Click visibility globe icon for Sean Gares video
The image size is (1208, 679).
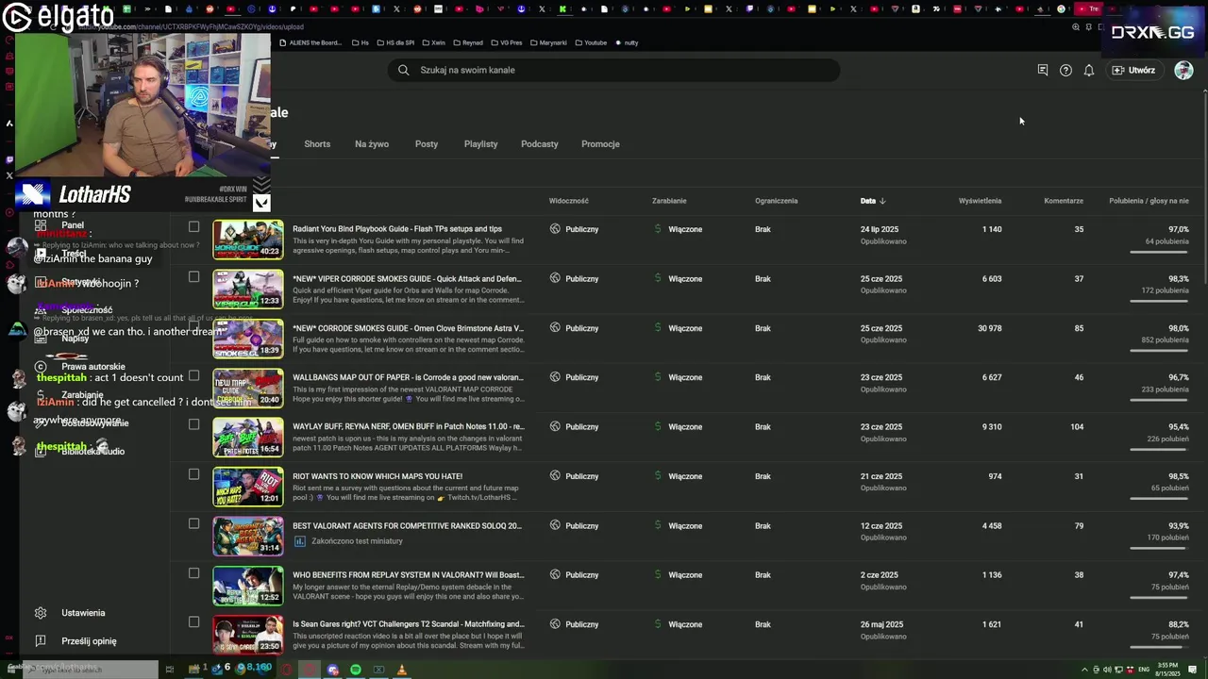tap(555, 624)
